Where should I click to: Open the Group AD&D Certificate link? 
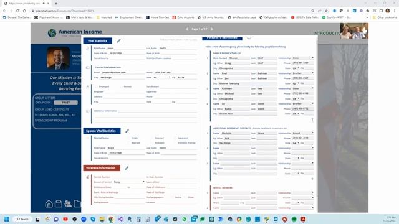pyautogui.click(x=52, y=110)
